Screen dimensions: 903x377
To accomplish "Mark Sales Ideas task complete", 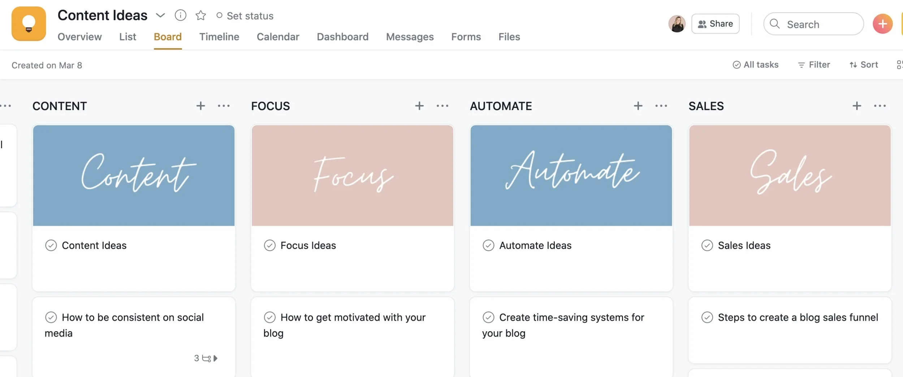I will point(707,246).
